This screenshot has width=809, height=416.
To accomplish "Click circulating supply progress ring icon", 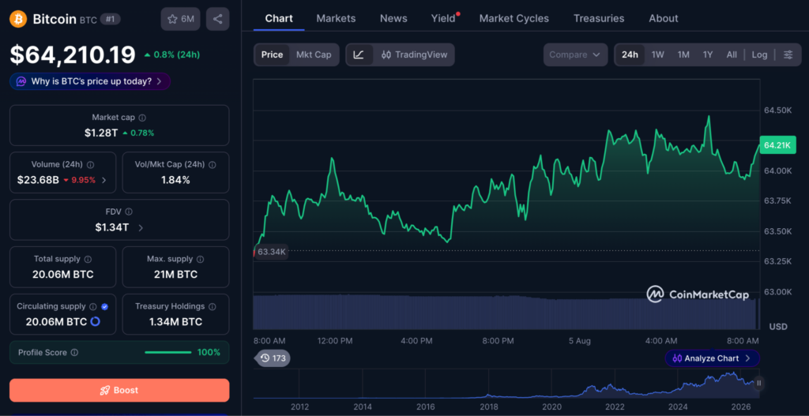I will click(95, 321).
